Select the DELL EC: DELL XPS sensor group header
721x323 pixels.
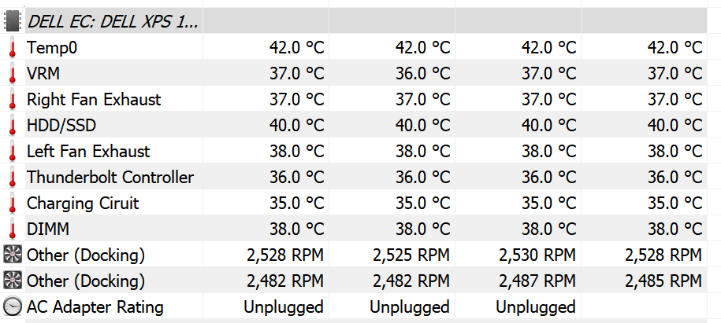point(113,21)
